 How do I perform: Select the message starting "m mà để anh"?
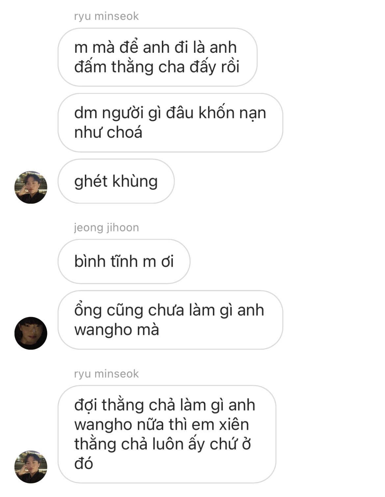(157, 57)
